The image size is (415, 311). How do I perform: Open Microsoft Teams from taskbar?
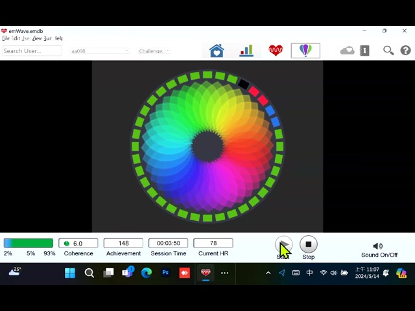[128, 272]
